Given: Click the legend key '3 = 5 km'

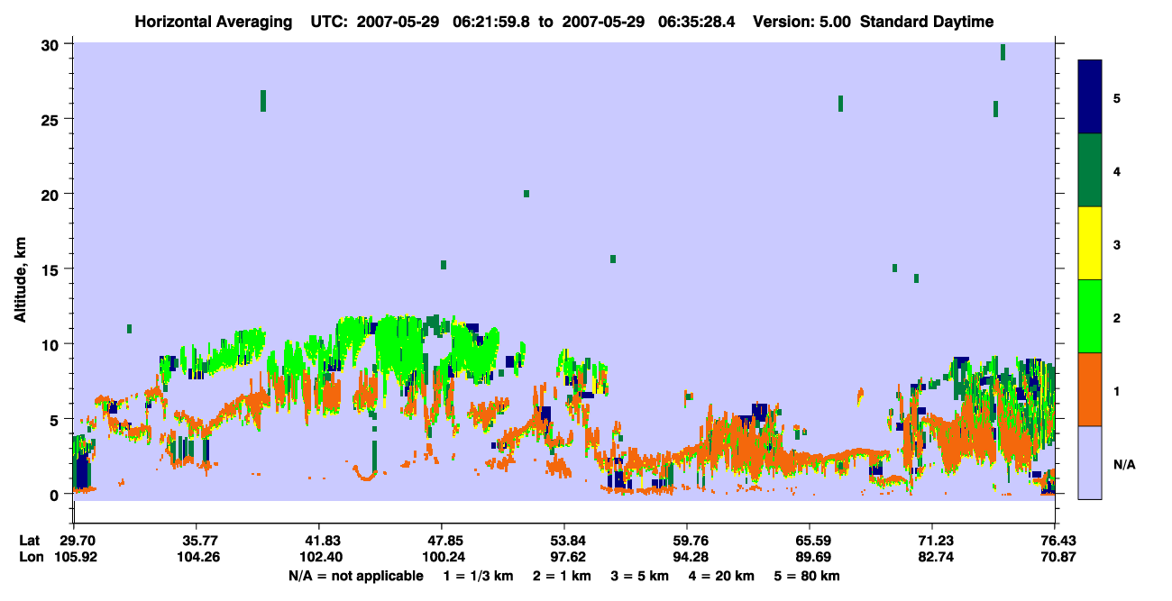Looking at the screenshot, I should [640, 576].
